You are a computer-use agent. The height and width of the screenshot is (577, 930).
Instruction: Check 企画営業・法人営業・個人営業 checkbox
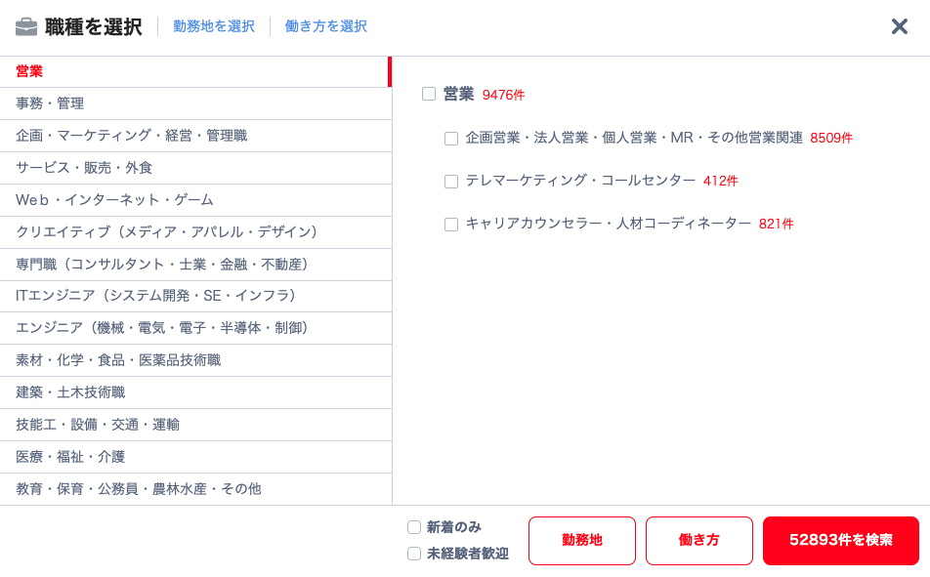451,139
